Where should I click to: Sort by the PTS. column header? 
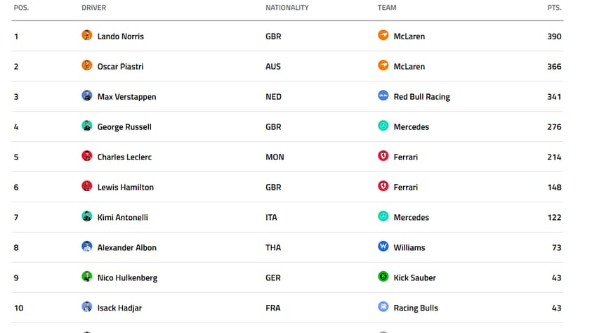click(x=554, y=8)
